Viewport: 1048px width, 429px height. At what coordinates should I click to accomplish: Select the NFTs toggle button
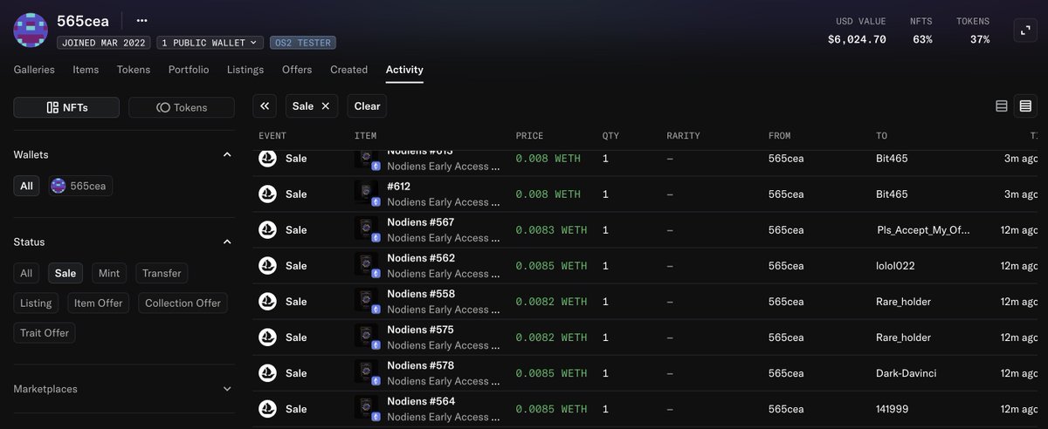point(66,107)
